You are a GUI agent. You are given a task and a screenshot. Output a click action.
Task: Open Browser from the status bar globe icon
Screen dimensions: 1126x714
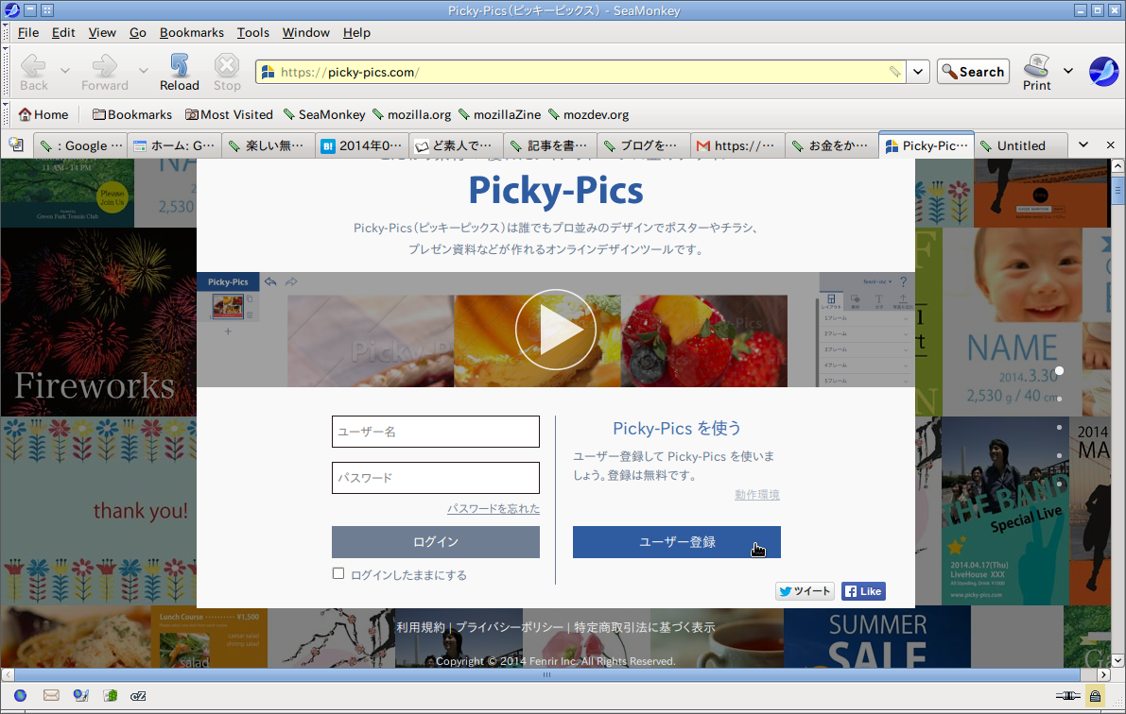pos(20,695)
